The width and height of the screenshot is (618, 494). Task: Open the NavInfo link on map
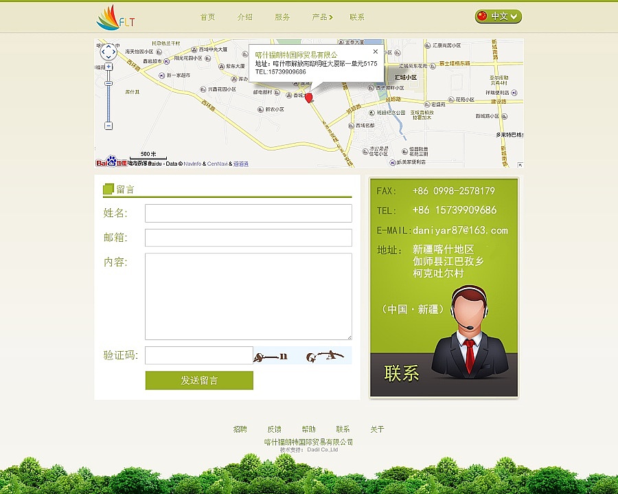[192, 164]
